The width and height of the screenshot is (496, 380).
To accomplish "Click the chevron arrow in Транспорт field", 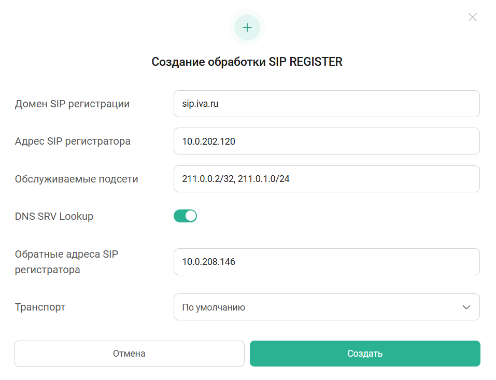I will tap(466, 307).
